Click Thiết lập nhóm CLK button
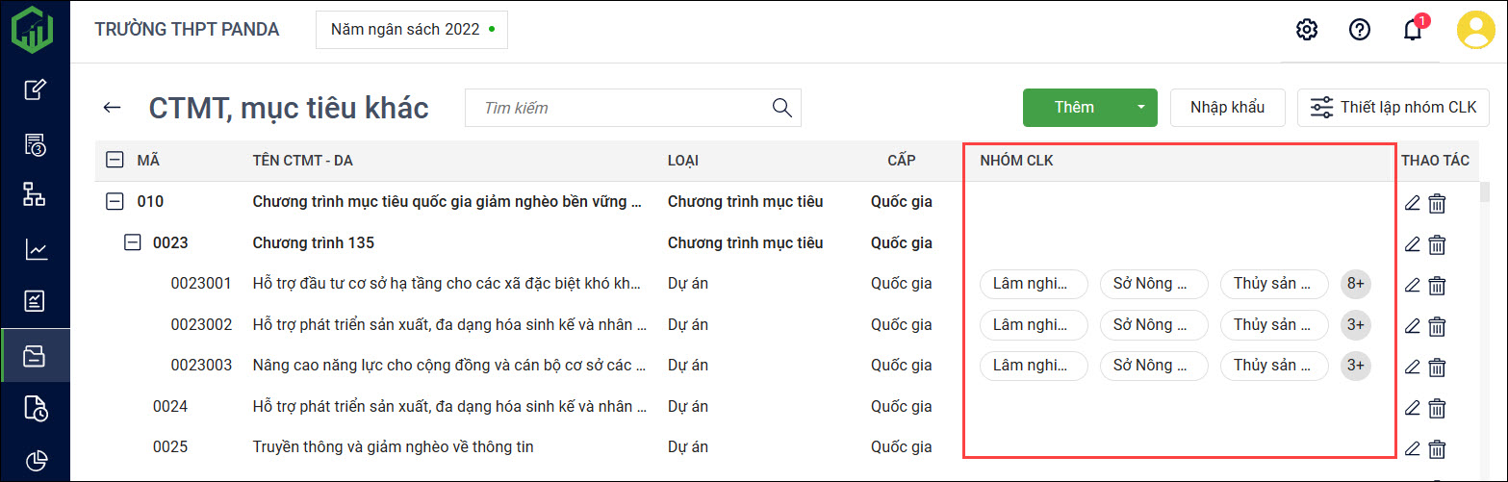The image size is (1508, 482). pos(1393,108)
